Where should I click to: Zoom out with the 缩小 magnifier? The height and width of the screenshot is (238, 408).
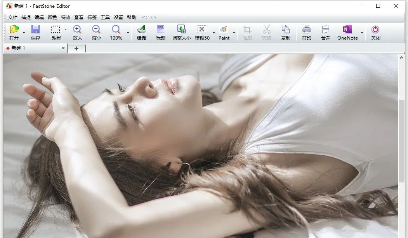pos(96,33)
